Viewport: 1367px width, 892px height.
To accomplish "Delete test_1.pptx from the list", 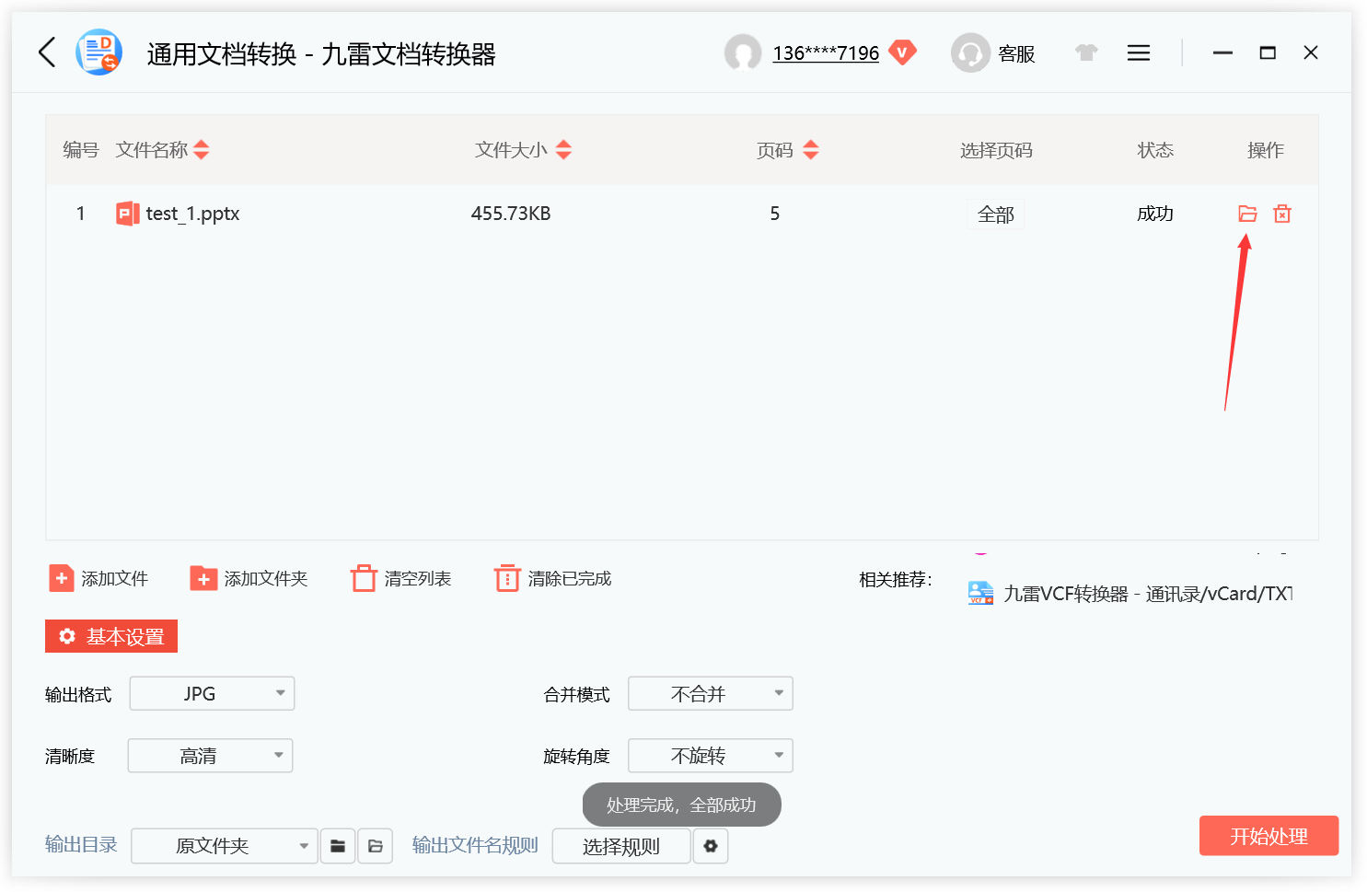I will coord(1282,214).
